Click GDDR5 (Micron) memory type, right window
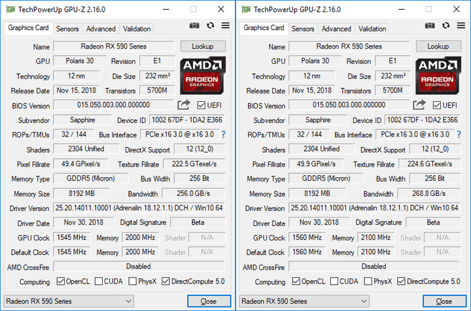Viewport: 471px width, 311px height. (x=326, y=179)
